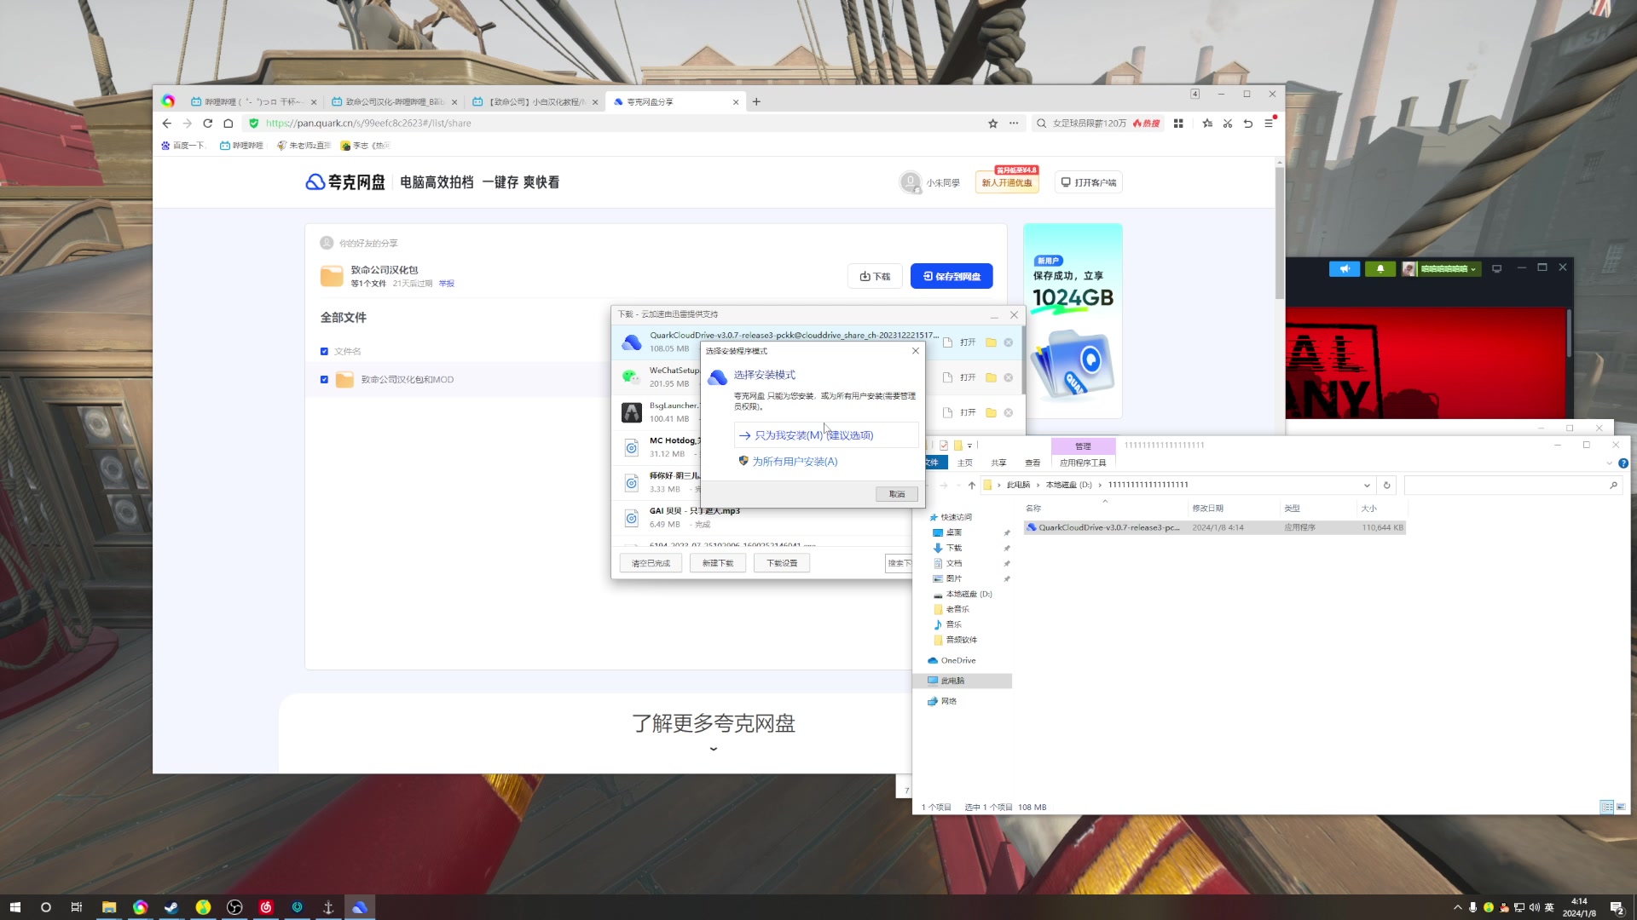
Task: Open browser hamburger main menu
Action: coord(1269,124)
